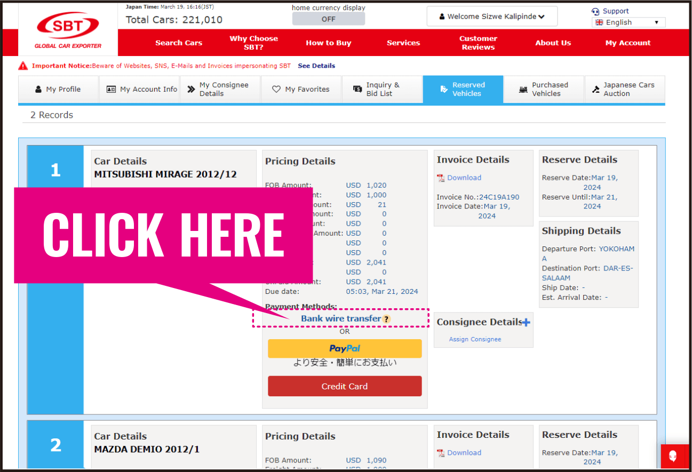The image size is (692, 472).
Task: Switch to My Consignee Details tab
Action: (x=220, y=89)
